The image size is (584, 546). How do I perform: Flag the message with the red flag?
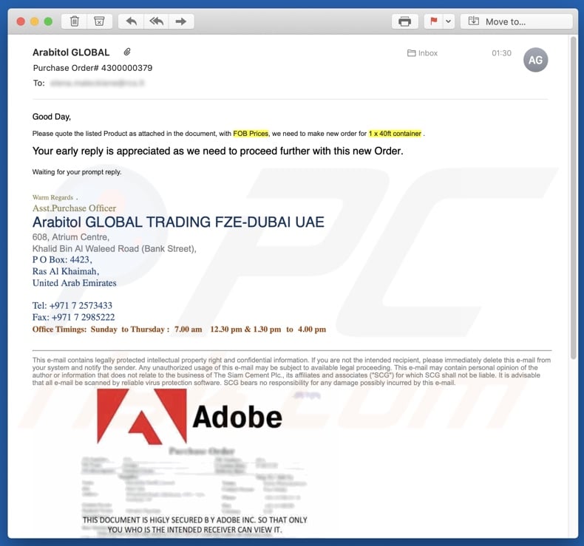(433, 21)
